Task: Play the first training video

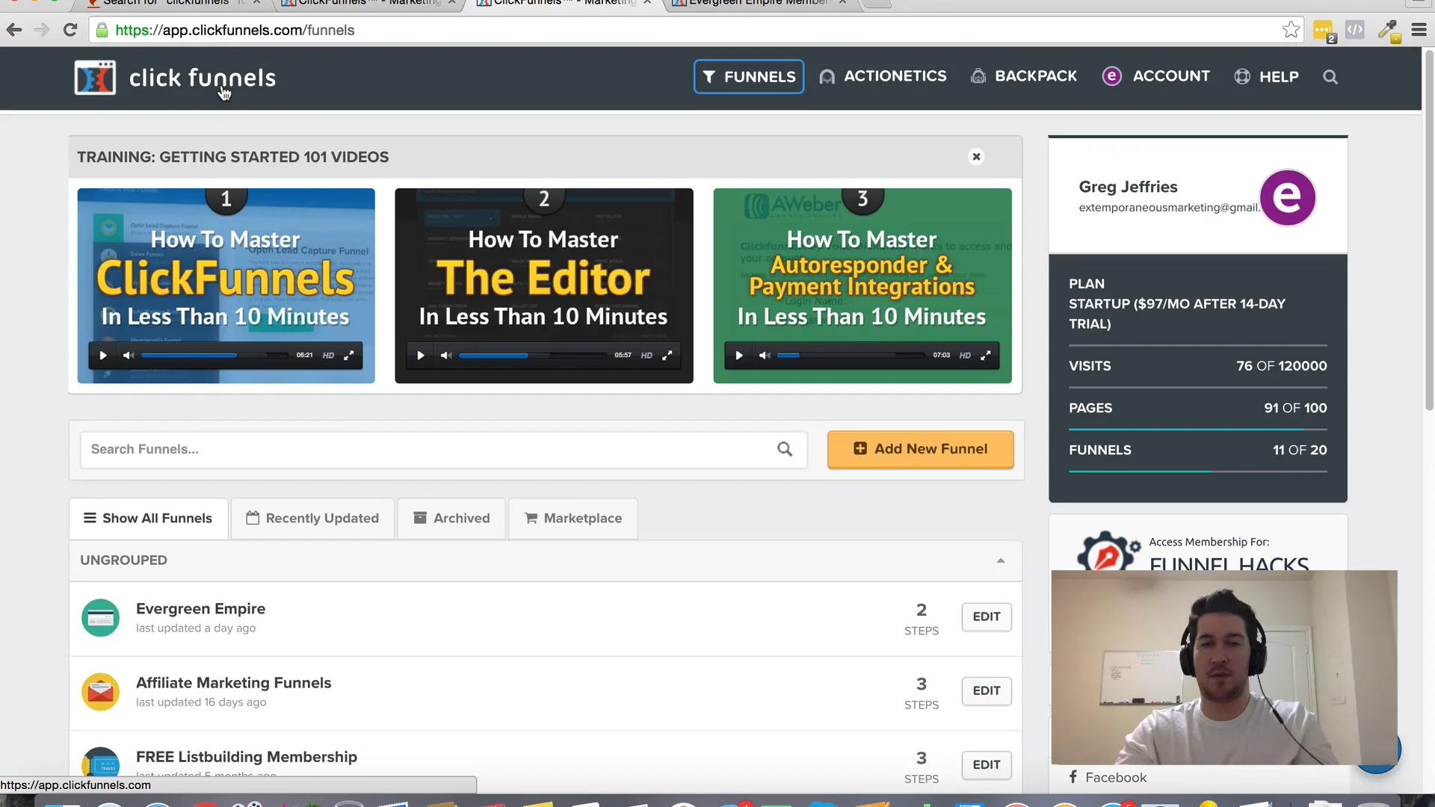Action: point(103,356)
